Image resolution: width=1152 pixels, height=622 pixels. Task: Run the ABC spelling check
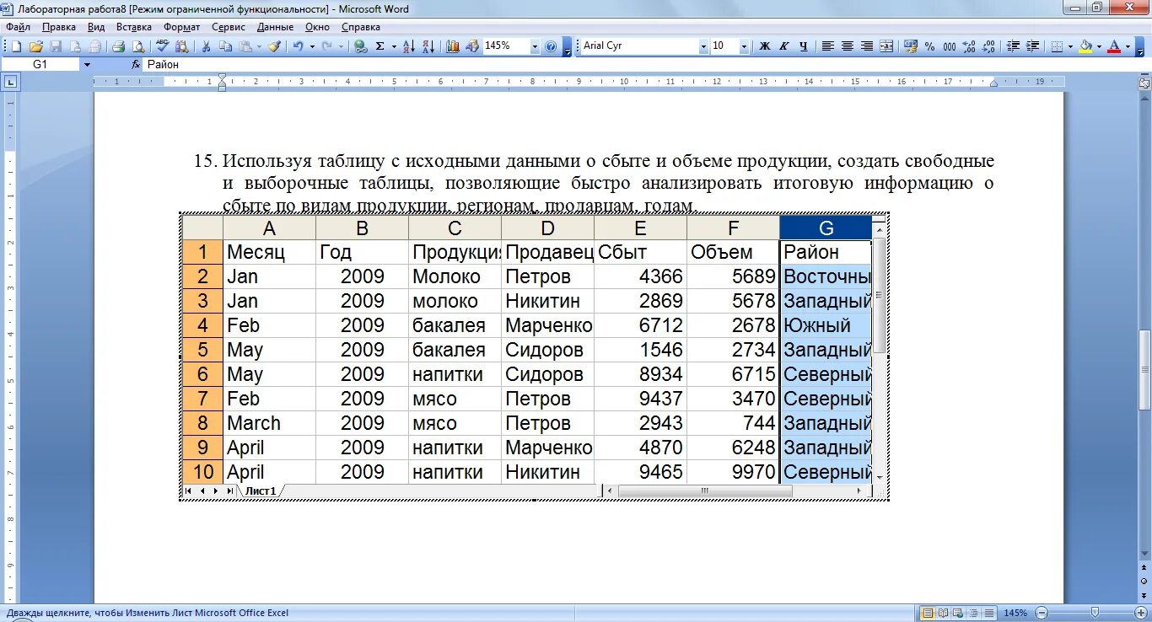tap(162, 46)
